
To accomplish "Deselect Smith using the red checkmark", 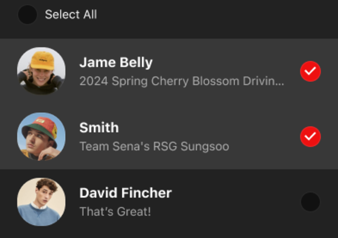I will point(310,136).
